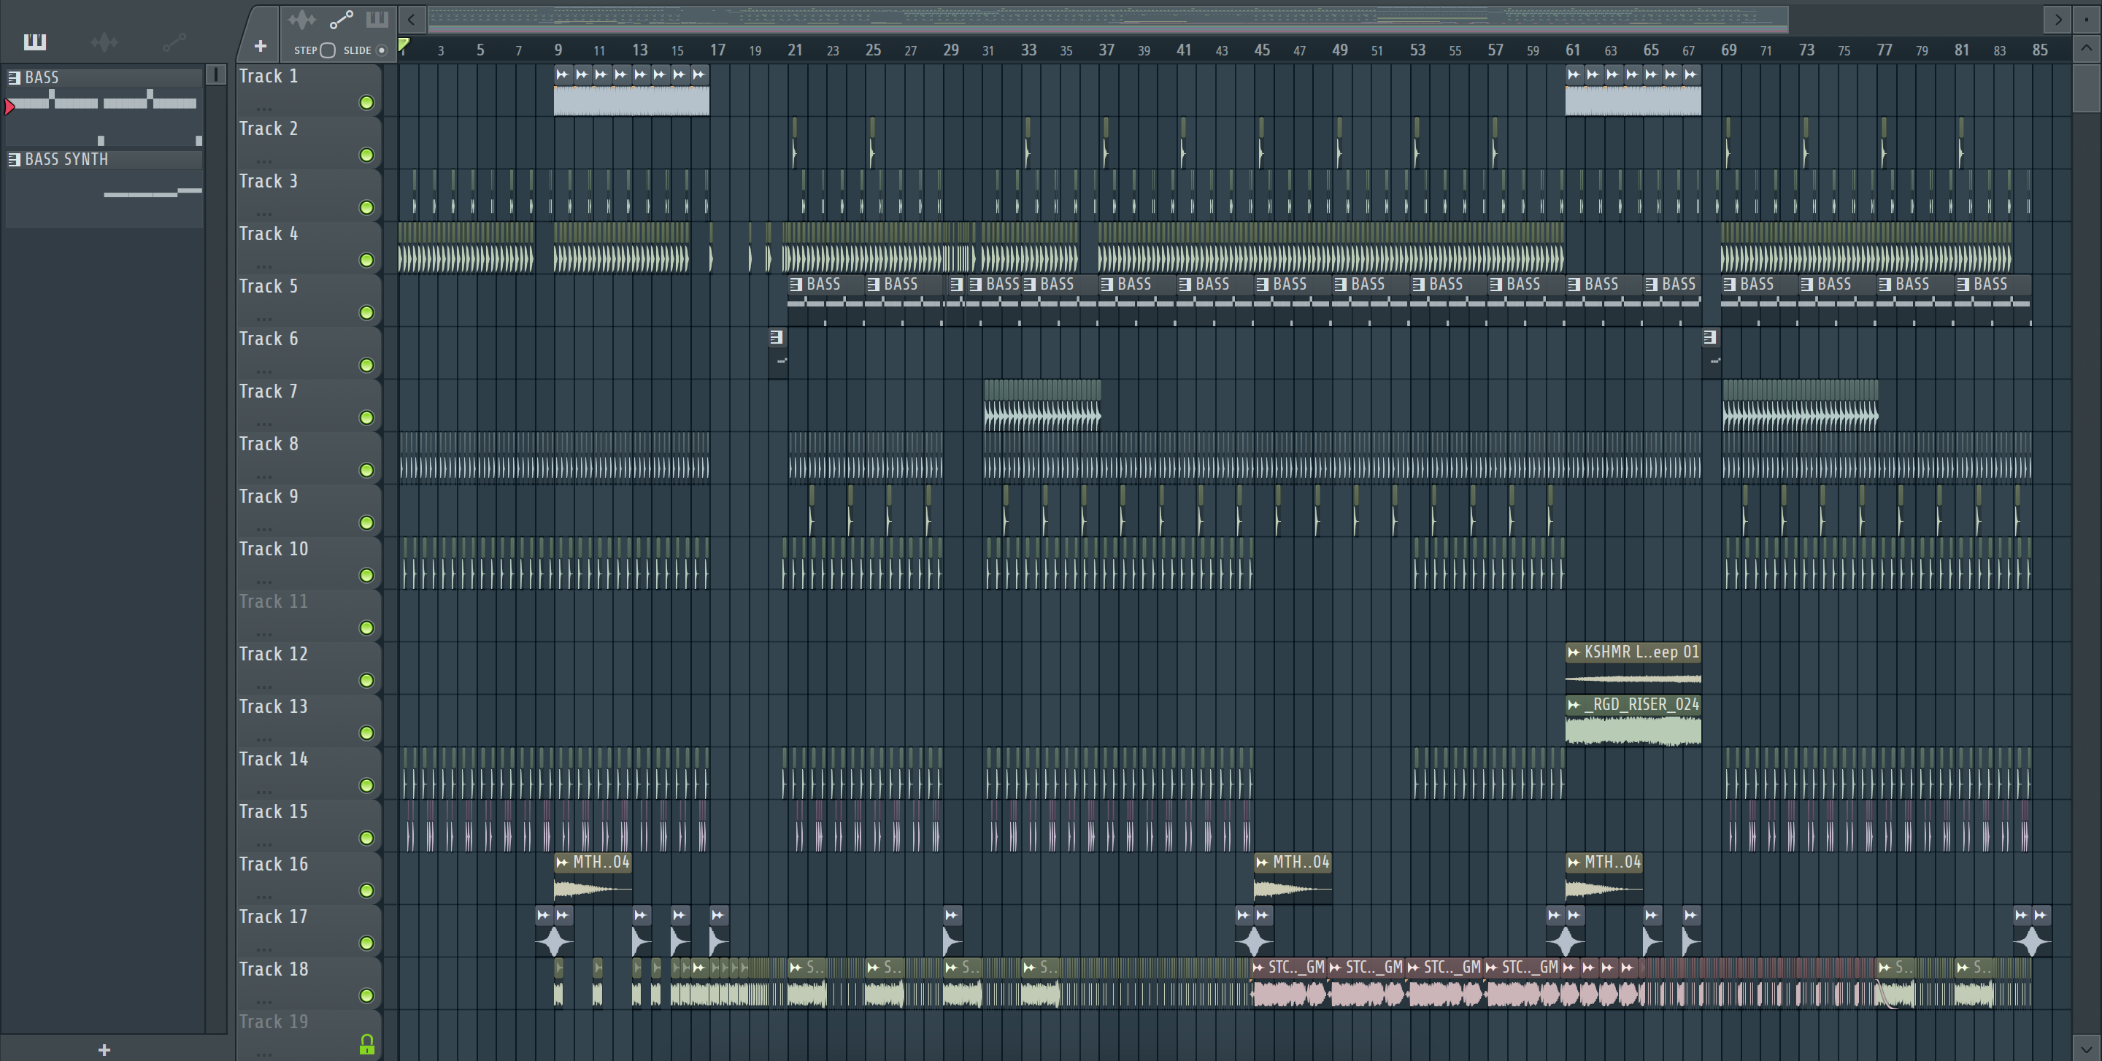Click the vertical scroll up arrow
2102x1061 pixels.
(x=2087, y=48)
